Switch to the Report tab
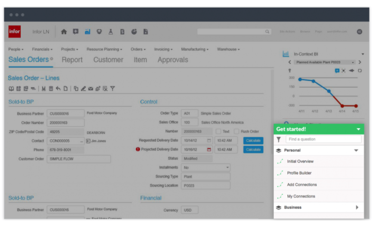 72,60
